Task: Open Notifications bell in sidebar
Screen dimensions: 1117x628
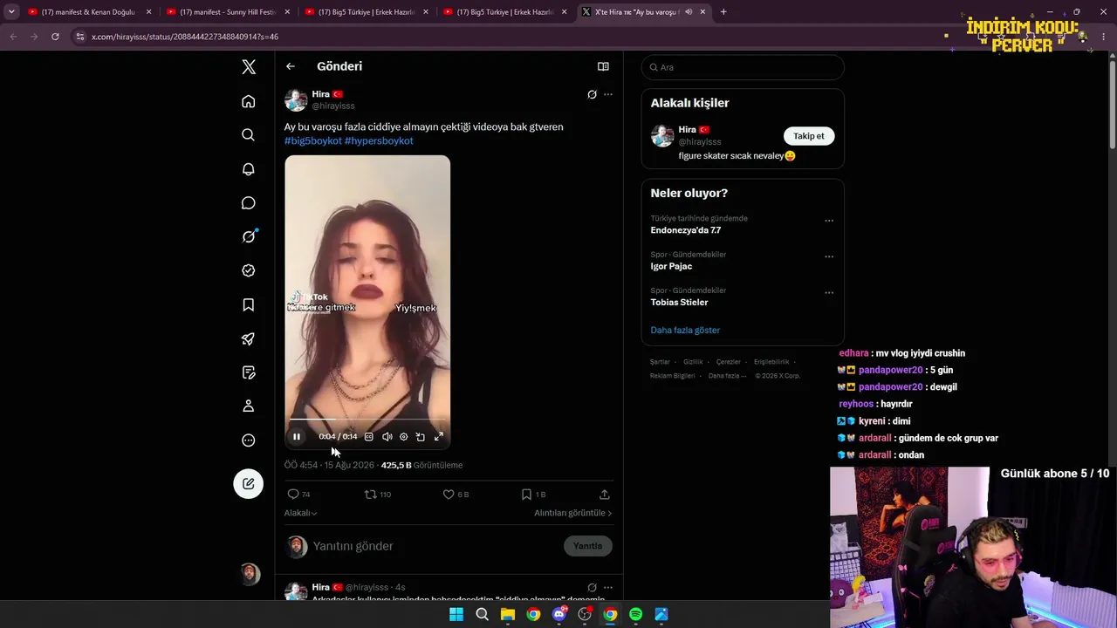Action: (x=249, y=169)
